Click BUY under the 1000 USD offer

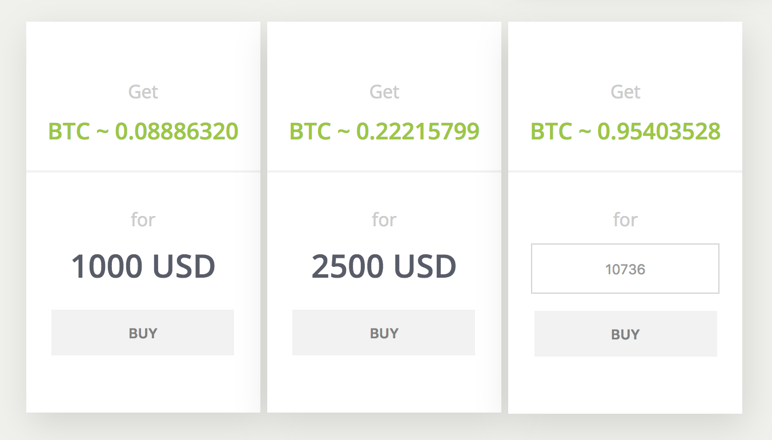143,333
